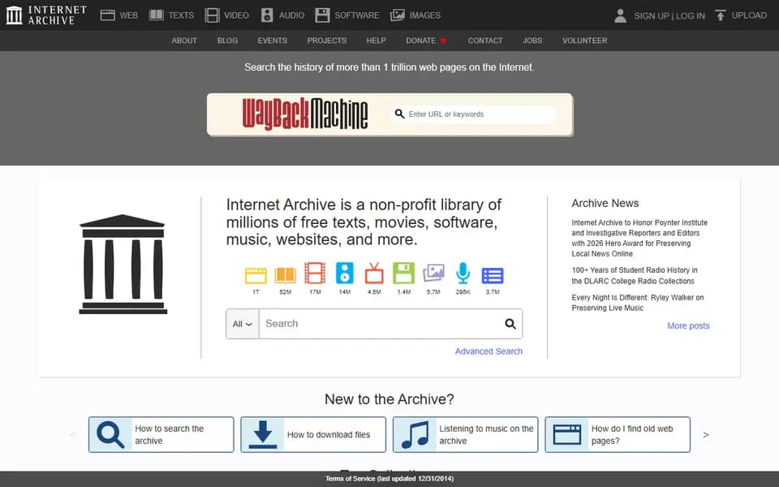Select the green floppy icon labeled 1.4M
The height and width of the screenshot is (487, 779).
point(403,274)
